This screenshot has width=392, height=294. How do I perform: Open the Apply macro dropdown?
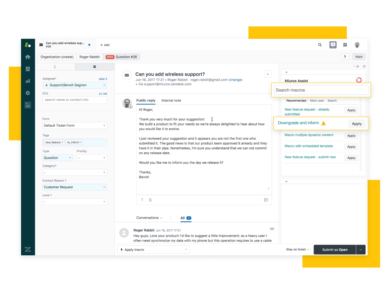click(x=153, y=250)
